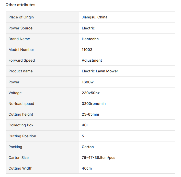The height and width of the screenshot is (177, 181).
Task: Click the "Forward Speed" label
Action: click(x=22, y=60)
